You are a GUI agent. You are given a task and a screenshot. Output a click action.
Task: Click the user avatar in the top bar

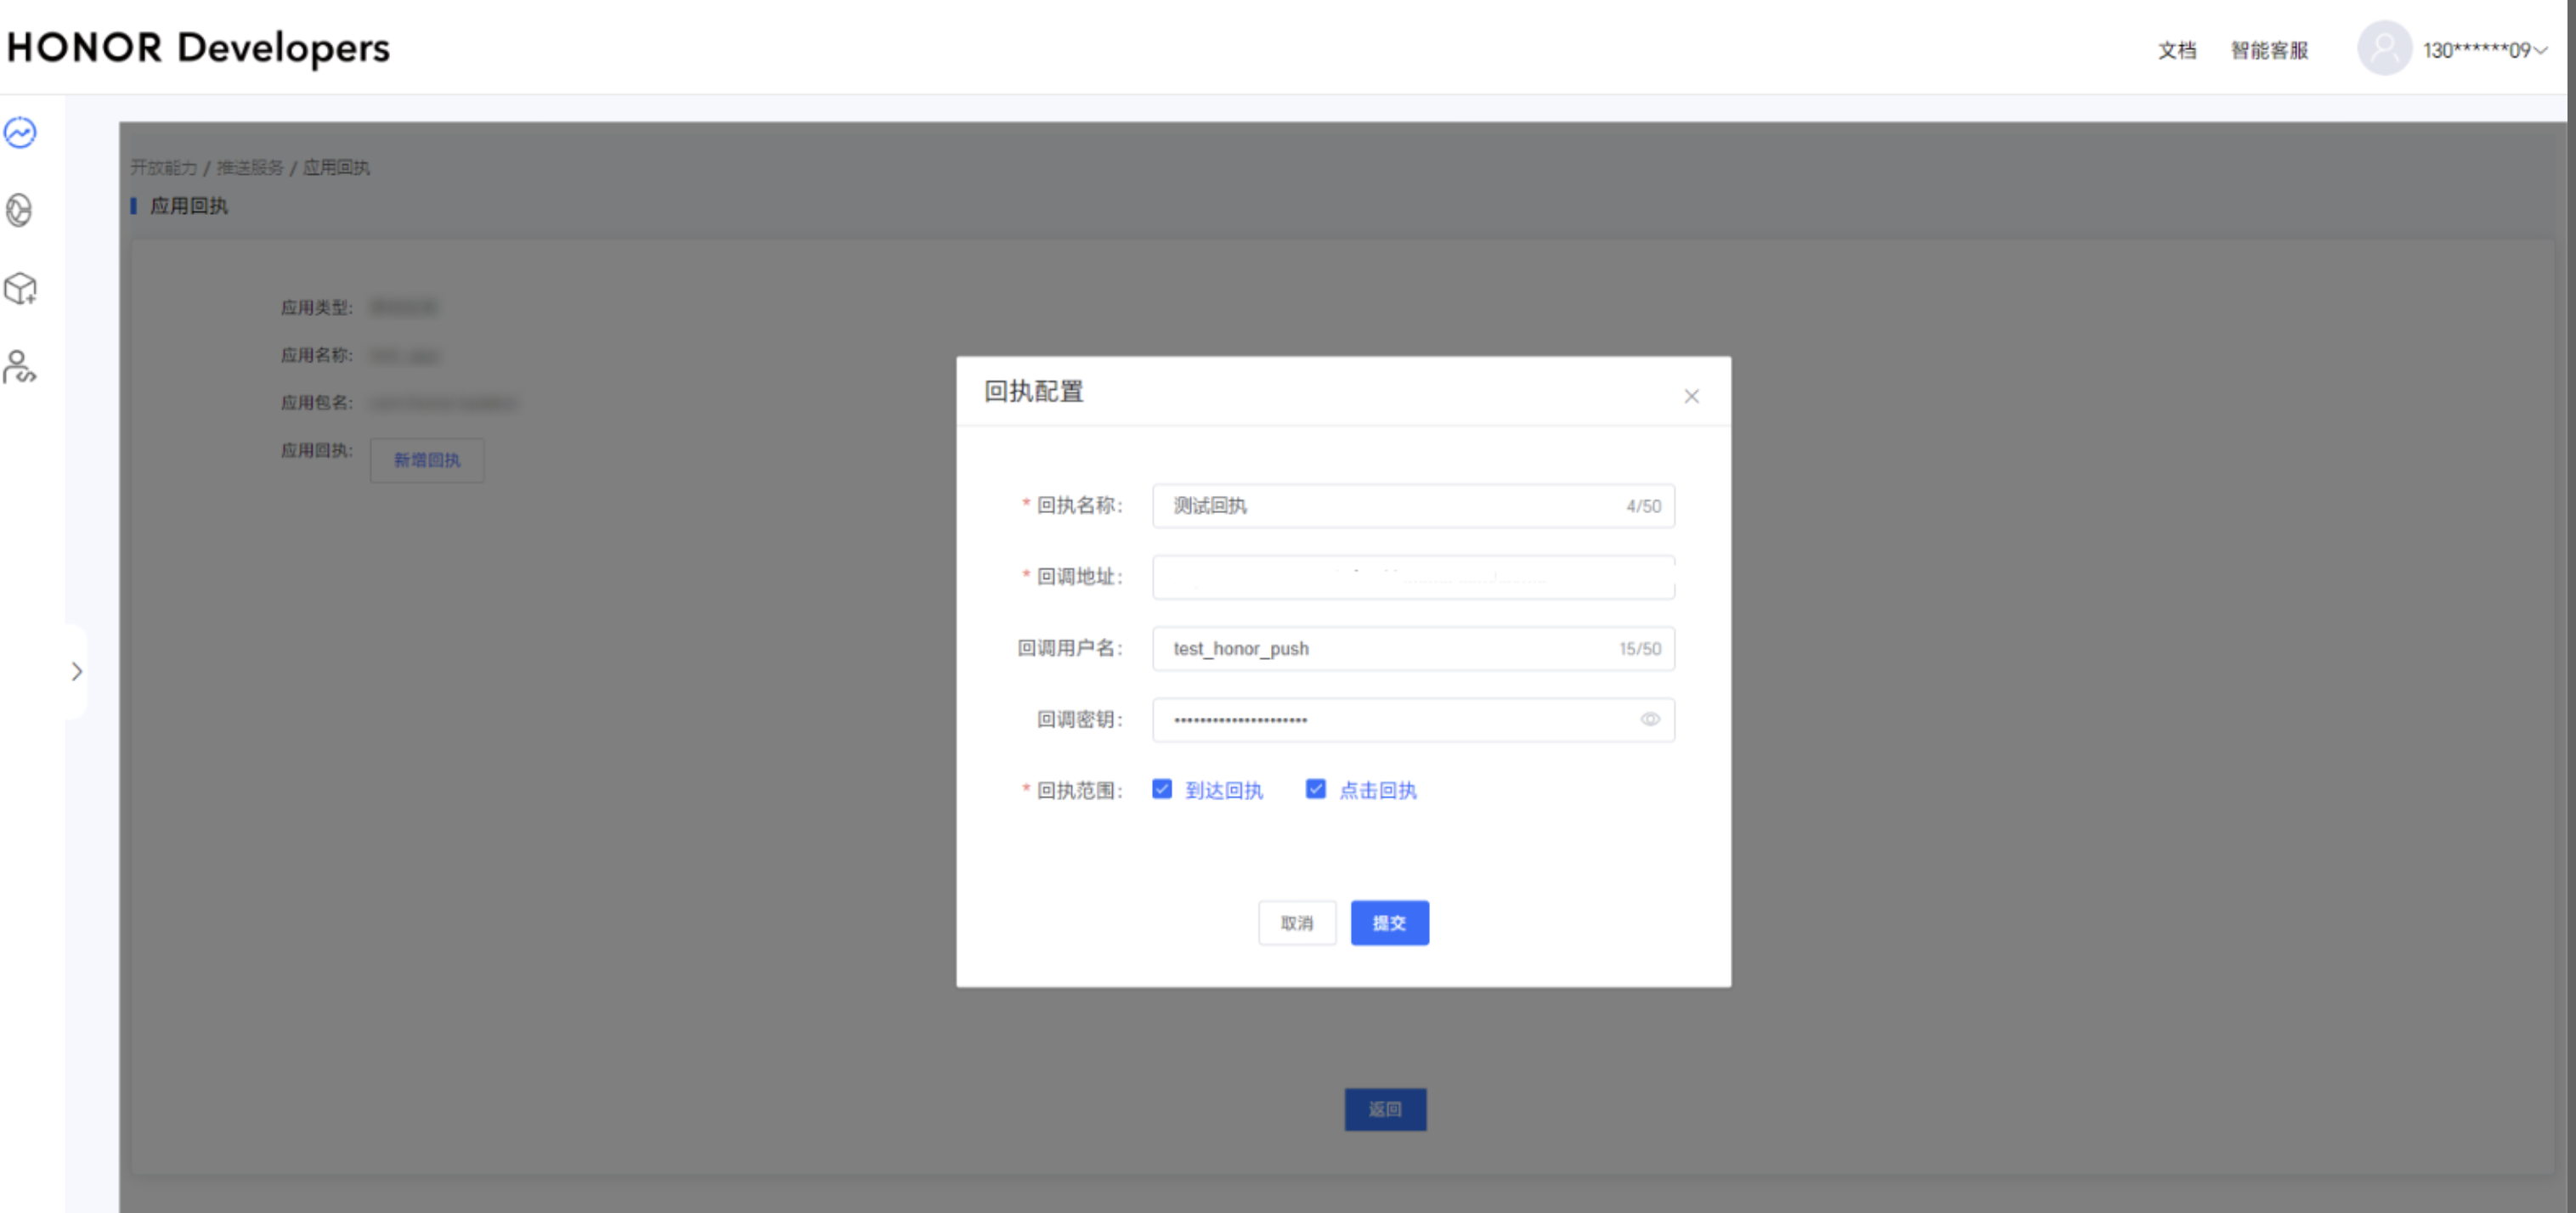click(x=2384, y=48)
